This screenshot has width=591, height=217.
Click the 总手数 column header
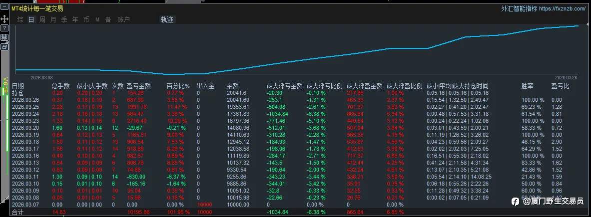60,86
